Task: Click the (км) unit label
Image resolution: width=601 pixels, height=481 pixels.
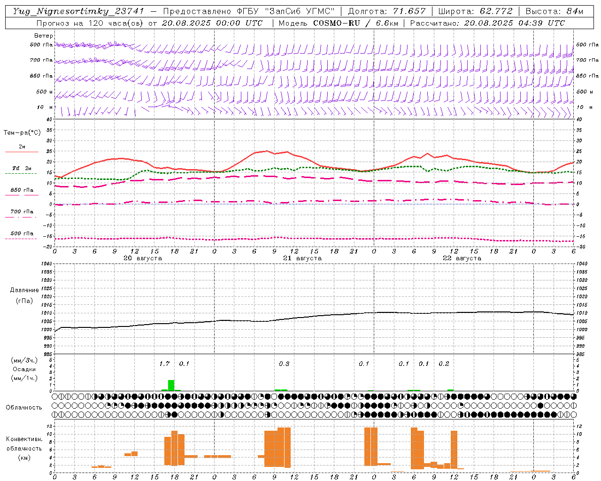Action: coord(24,458)
